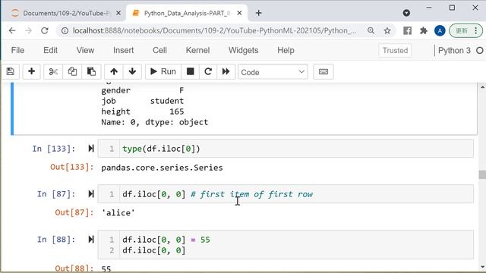This screenshot has width=486, height=273.
Task: Click the kernel idle circle indicator
Action: 479,51
